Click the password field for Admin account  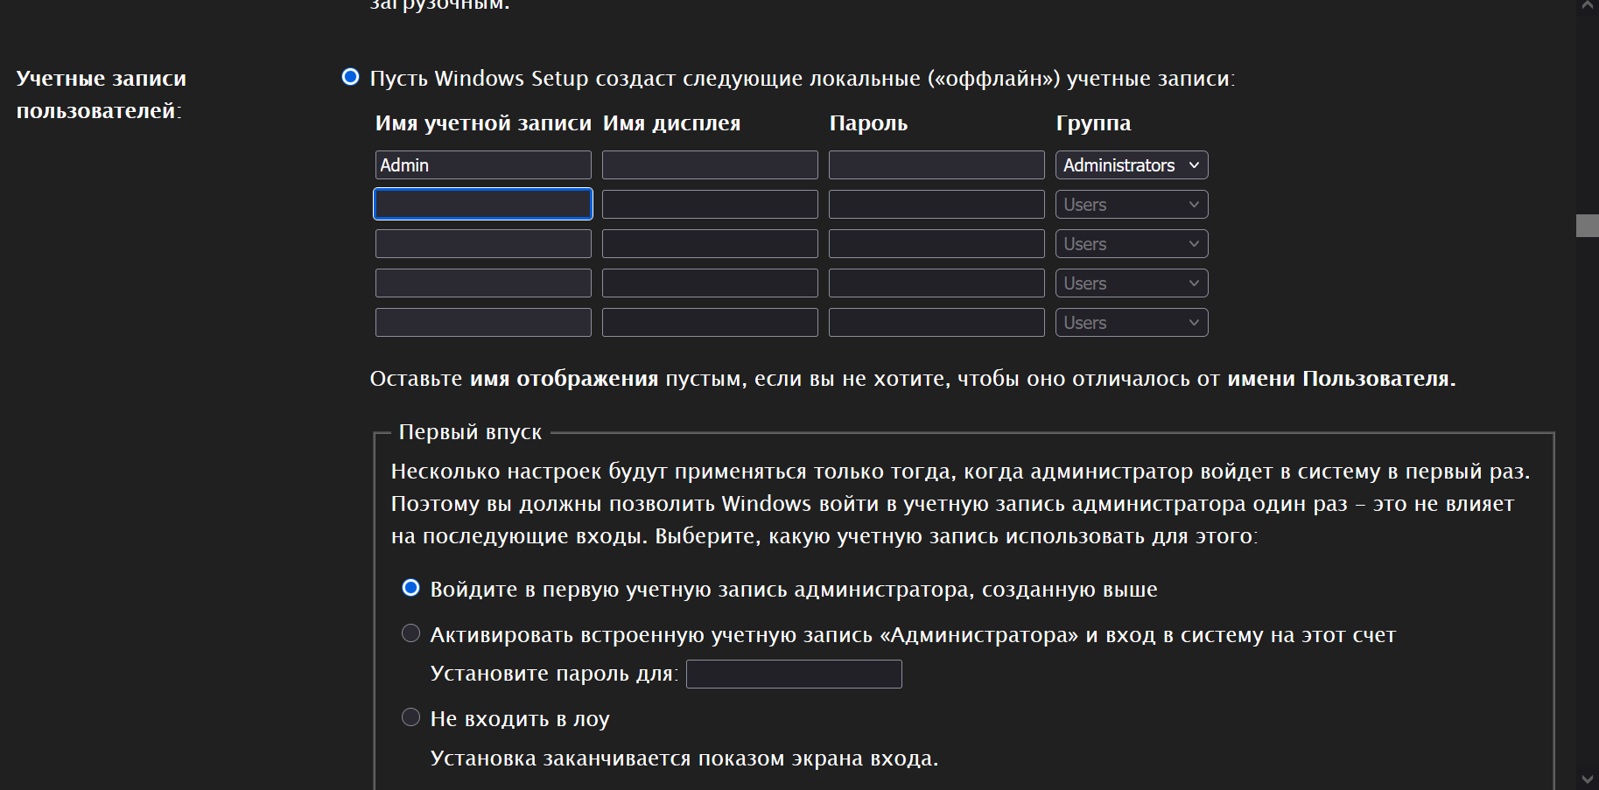936,165
